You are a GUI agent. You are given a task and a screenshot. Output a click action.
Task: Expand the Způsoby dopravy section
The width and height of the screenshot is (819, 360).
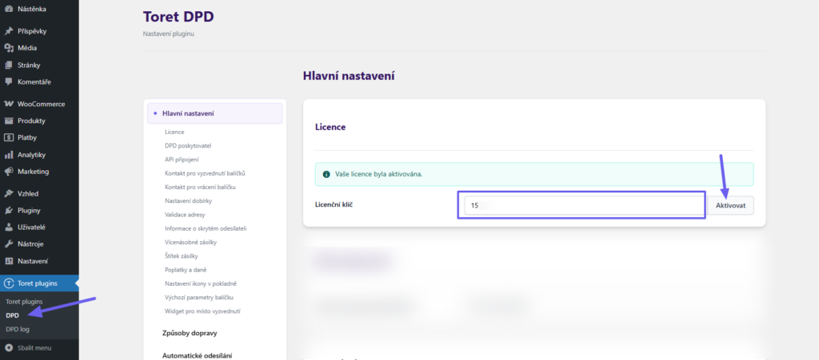[x=190, y=333]
